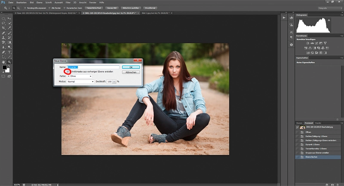Toggle the clipping mask checkbox in dialog
Viewport: 344px width, 186px height.
(x=68, y=72)
